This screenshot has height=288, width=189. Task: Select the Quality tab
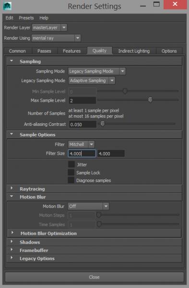99,51
